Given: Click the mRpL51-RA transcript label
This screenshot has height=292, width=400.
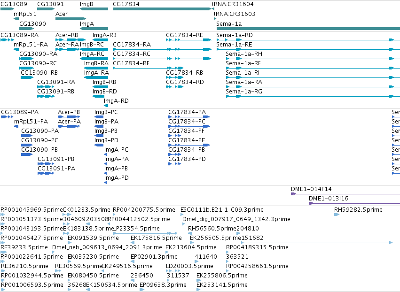Looking at the screenshot, I should 31,45.
